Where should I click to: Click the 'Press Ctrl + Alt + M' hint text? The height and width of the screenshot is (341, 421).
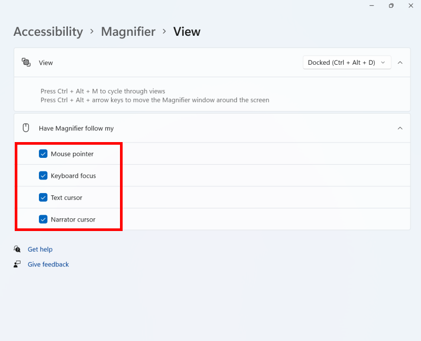(103, 91)
